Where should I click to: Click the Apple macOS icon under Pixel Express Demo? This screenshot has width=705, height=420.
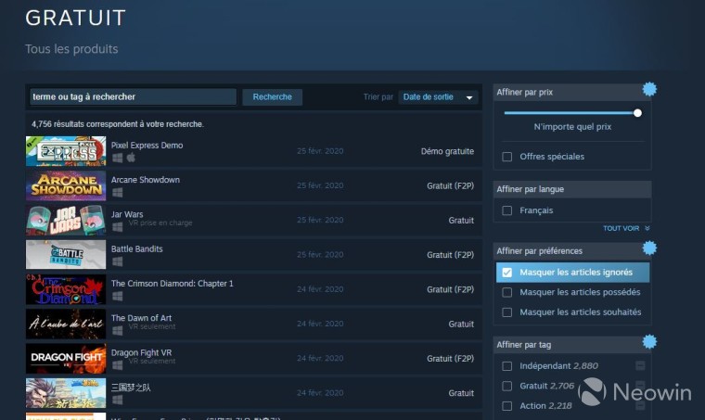(x=131, y=158)
